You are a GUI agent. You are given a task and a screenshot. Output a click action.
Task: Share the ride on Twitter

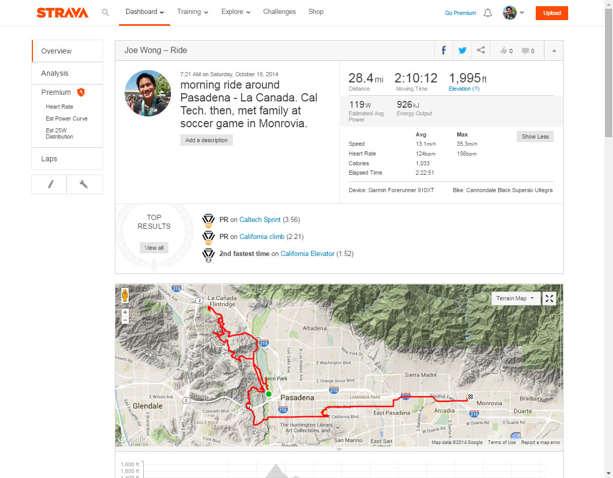(x=462, y=50)
